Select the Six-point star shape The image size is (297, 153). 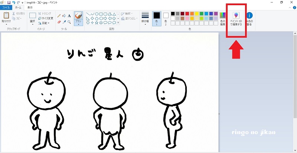pos(101,23)
